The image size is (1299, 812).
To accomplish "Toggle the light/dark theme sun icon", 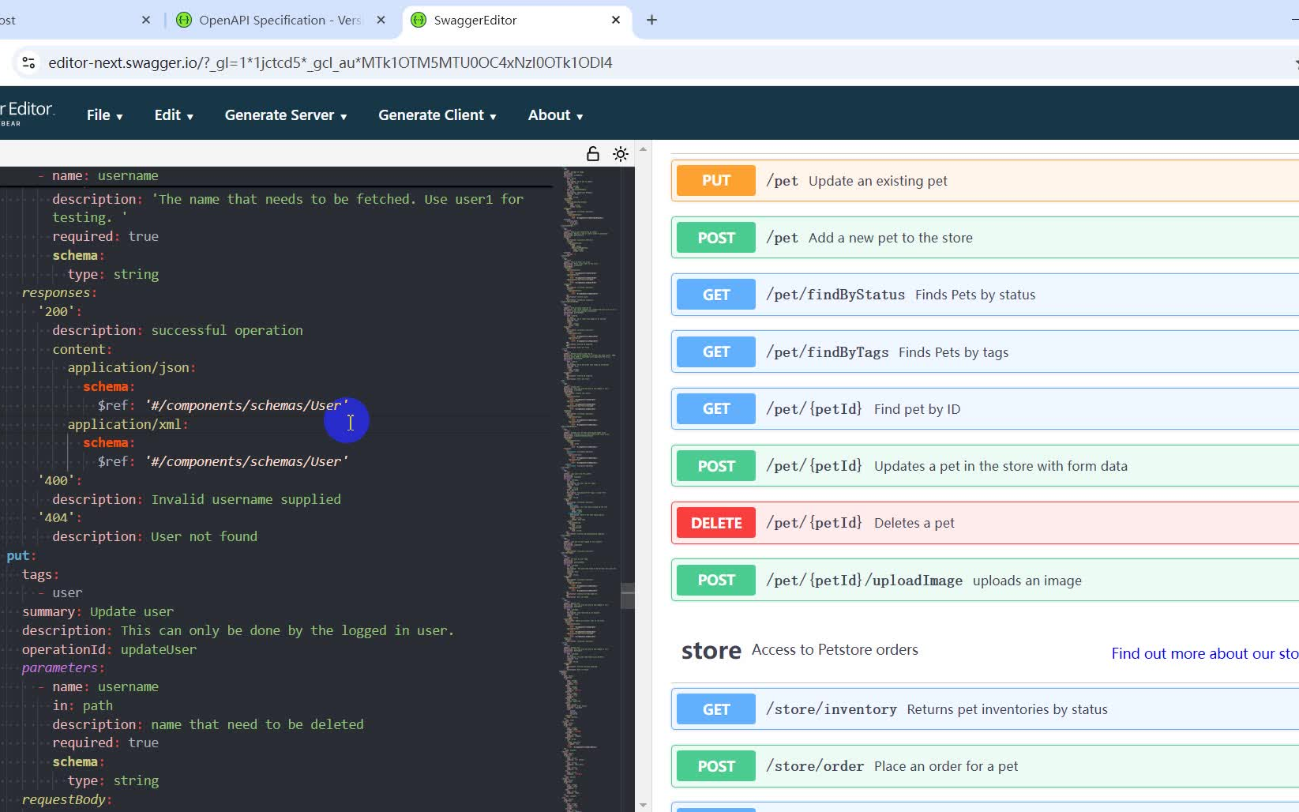I will click(621, 154).
